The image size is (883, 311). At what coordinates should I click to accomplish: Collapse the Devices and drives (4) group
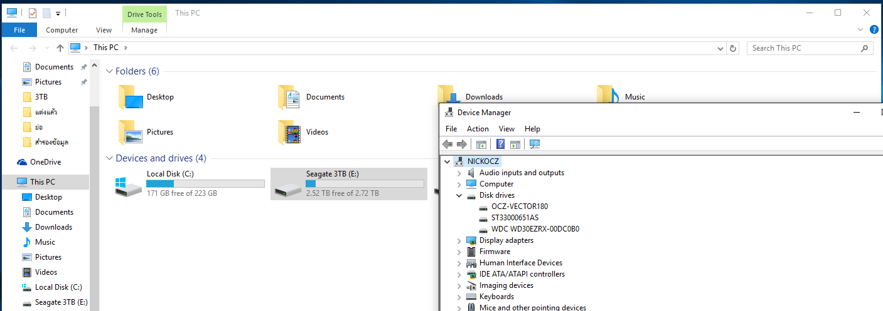click(109, 158)
